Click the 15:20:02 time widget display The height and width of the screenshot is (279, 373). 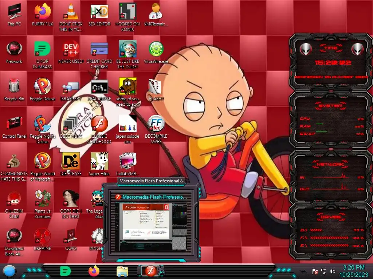(x=333, y=62)
